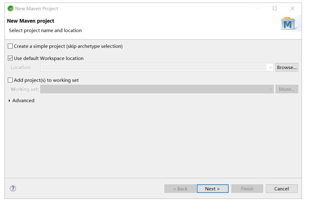The width and height of the screenshot is (309, 203).
Task: Click the Spring leaf icon in title bar
Action: click(x=10, y=9)
